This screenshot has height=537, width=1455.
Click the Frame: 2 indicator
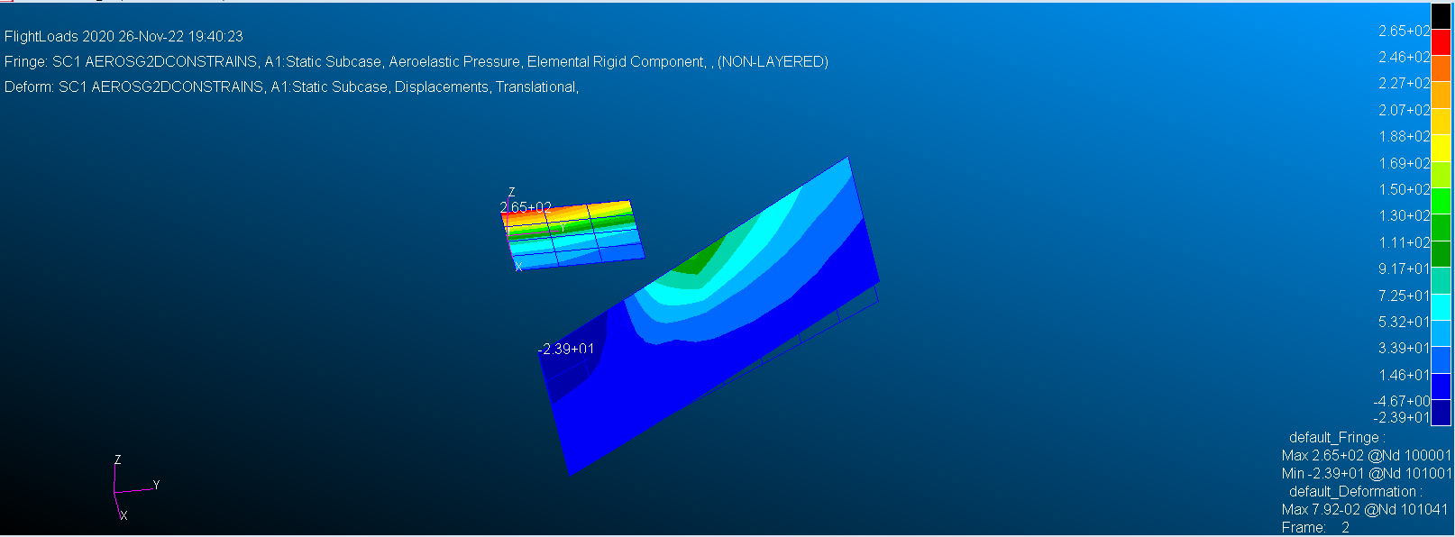coord(1315,528)
